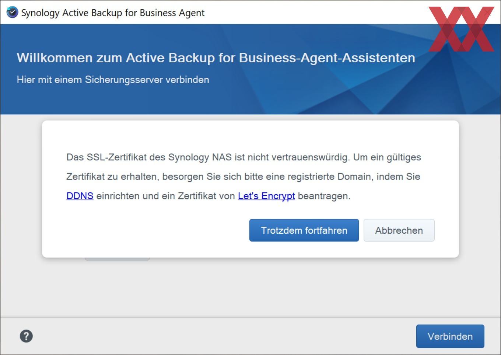Click the Willkommen zum Active Backup heading
This screenshot has width=501, height=355.
[x=216, y=58]
